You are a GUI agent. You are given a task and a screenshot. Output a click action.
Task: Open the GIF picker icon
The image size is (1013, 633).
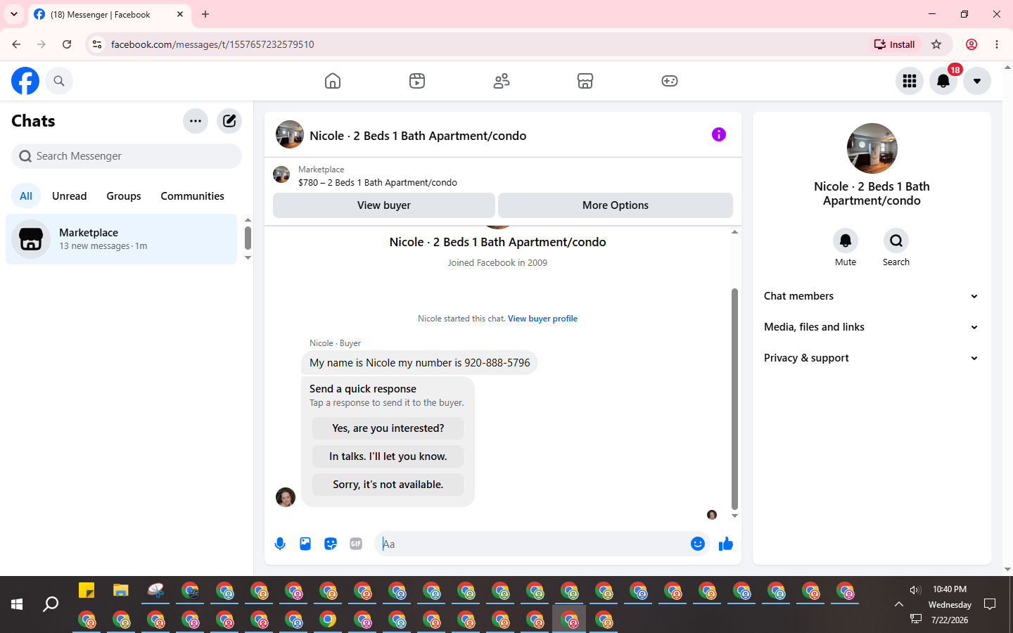356,544
